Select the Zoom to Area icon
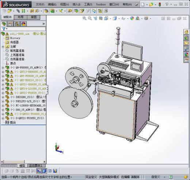 (x=90, y=18)
